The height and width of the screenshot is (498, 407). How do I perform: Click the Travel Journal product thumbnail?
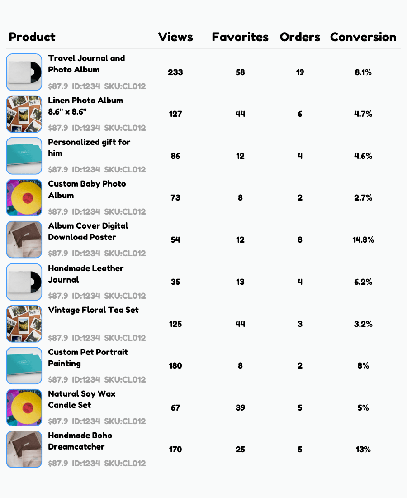(x=24, y=72)
